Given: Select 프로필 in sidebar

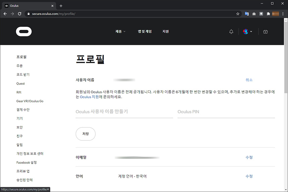Looking at the screenshot, I should (x=21, y=57).
